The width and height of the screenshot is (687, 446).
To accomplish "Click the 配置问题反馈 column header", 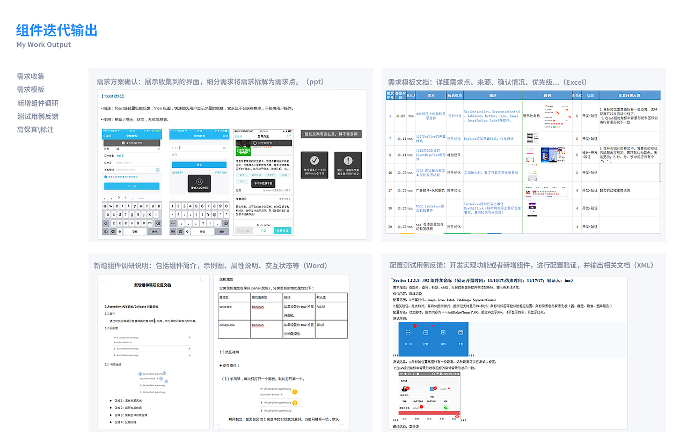I will click(x=630, y=95).
